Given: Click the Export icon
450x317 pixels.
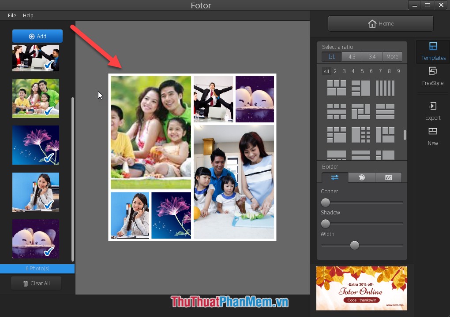Looking at the screenshot, I should 432,111.
